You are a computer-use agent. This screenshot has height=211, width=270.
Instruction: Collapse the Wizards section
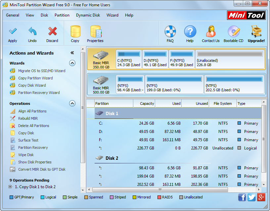72,63
